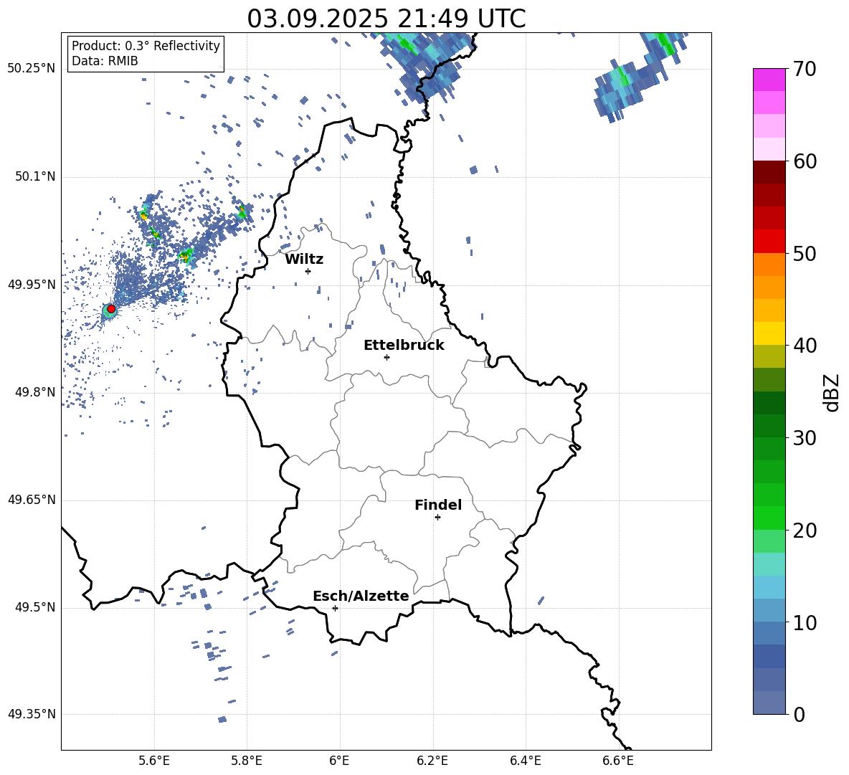Click the 50.25°N latitude label
This screenshot has width=849, height=775.
pos(32,69)
